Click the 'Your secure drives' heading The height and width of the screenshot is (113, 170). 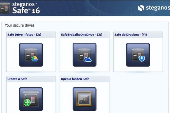(x=20, y=25)
